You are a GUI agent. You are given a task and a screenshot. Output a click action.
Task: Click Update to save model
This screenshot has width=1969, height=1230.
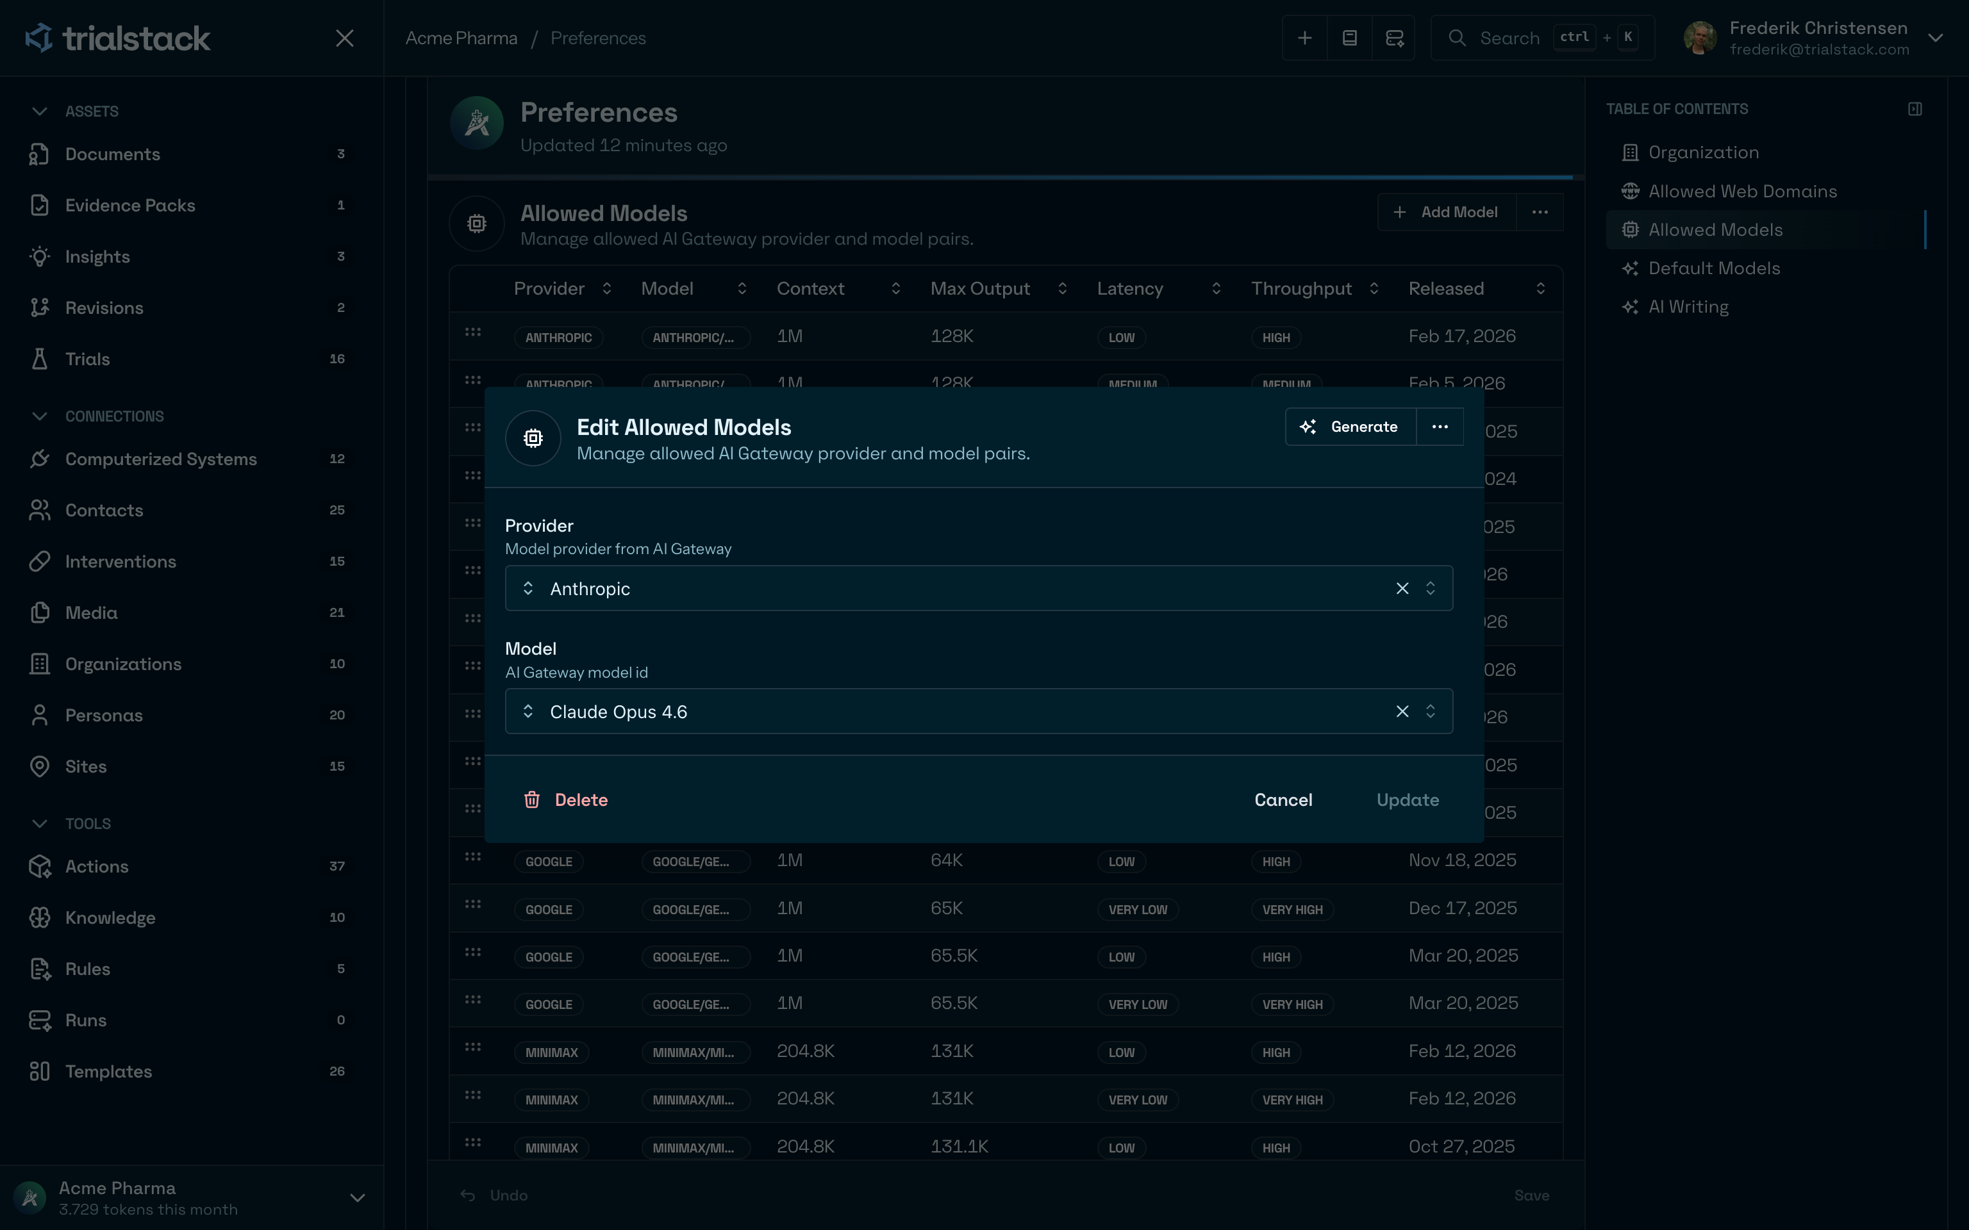point(1408,801)
